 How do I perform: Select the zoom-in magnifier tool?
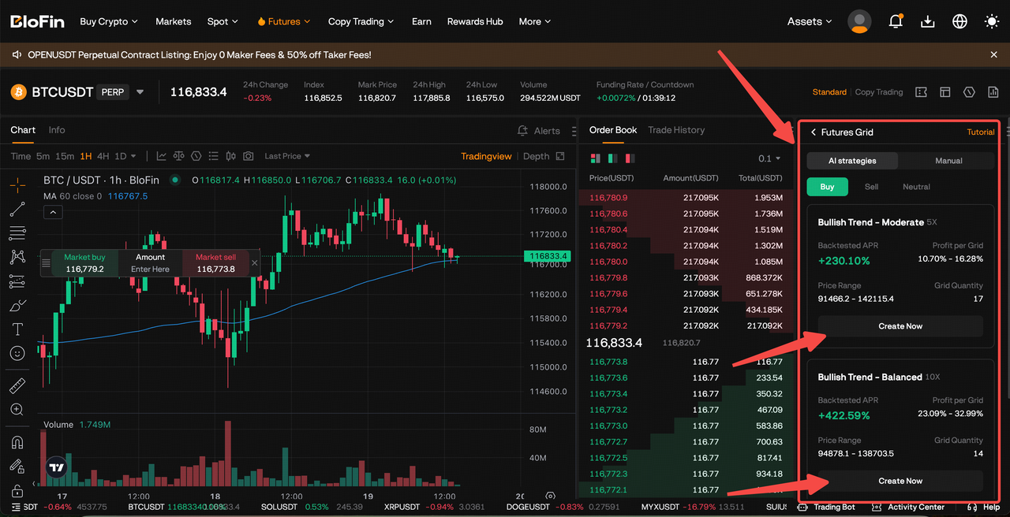(17, 410)
